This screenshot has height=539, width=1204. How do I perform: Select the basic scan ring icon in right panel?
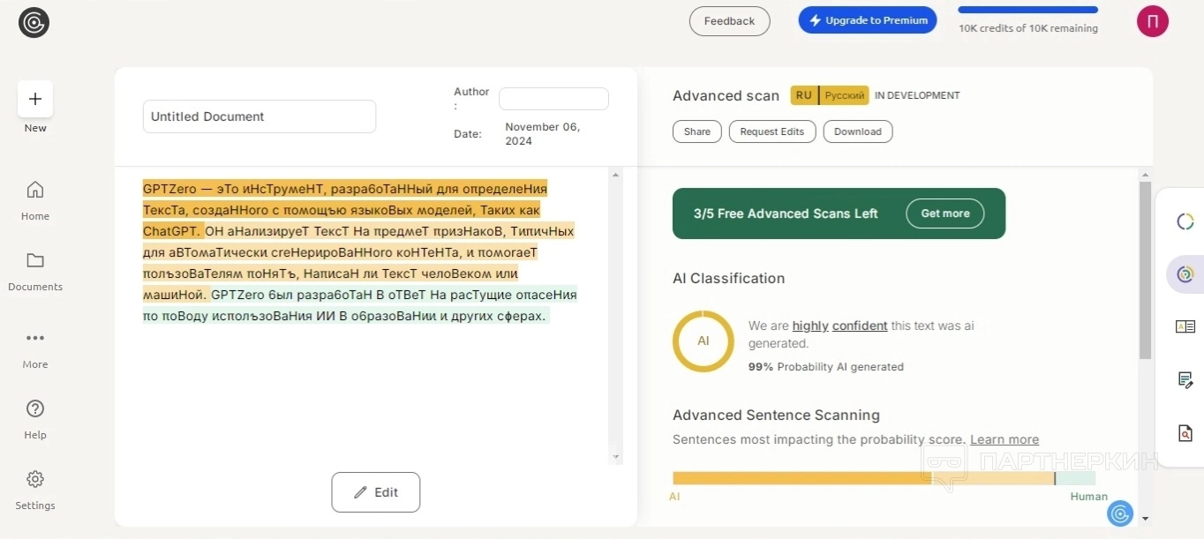(x=1185, y=221)
